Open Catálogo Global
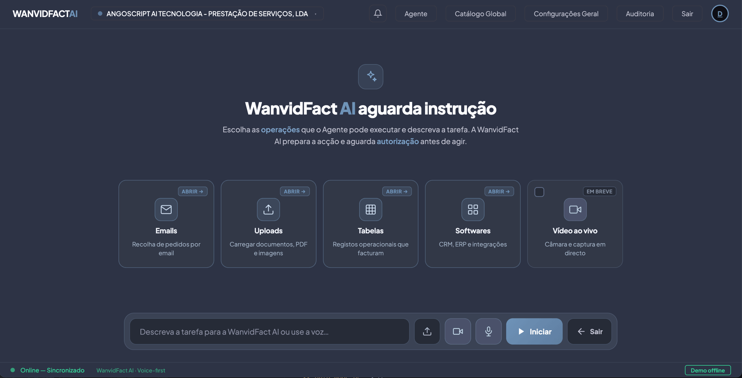 [480, 14]
